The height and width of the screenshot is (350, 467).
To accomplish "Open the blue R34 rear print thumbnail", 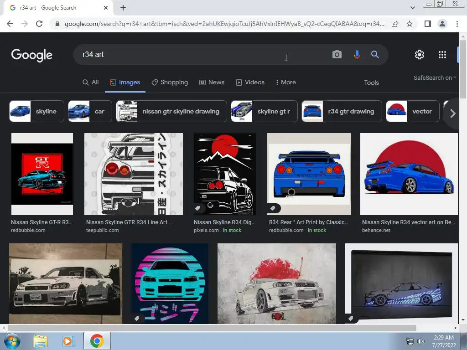I will (x=309, y=174).
